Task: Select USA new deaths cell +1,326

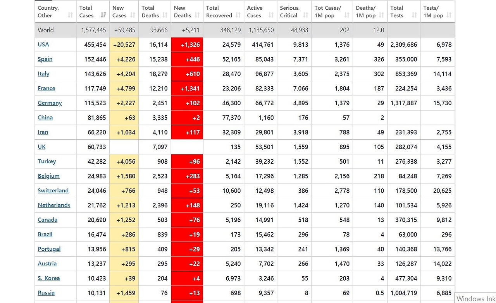Action: [x=187, y=45]
